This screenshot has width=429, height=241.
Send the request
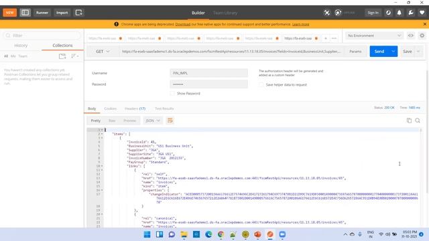point(379,52)
